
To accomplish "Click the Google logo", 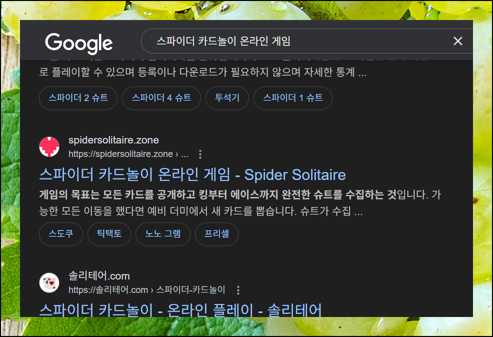I will pos(79,43).
